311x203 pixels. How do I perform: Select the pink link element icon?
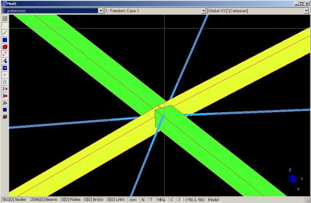coord(5,54)
